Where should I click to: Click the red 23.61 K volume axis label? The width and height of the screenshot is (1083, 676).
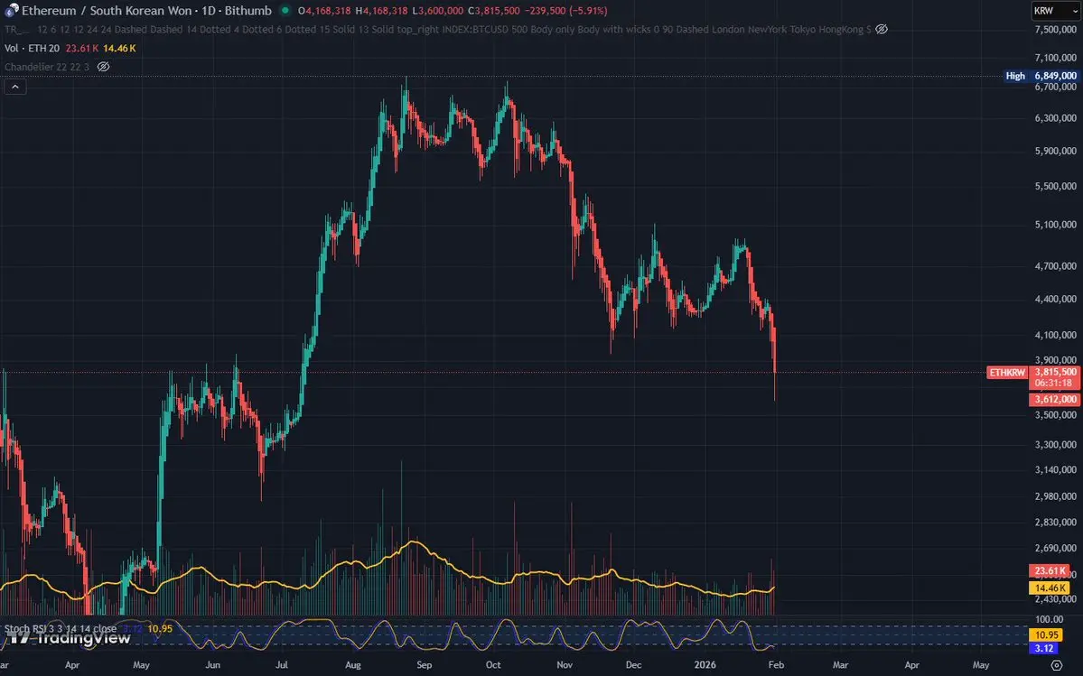pyautogui.click(x=1050, y=571)
